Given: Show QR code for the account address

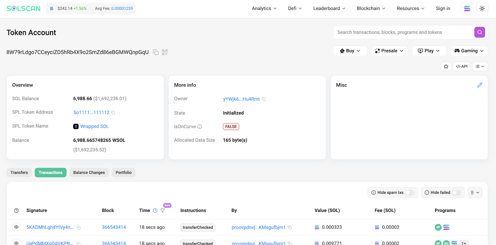Looking at the screenshot, I should 165,52.
